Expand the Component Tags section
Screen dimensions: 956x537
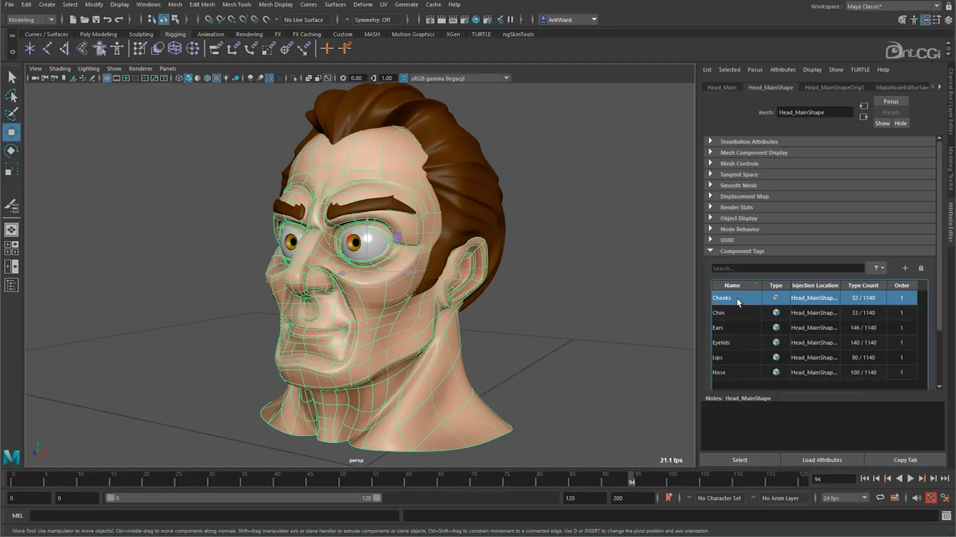[x=711, y=251]
